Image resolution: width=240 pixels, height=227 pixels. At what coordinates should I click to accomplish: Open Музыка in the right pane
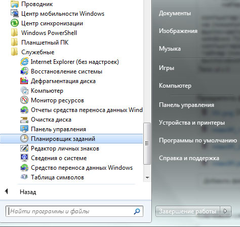coord(170,49)
